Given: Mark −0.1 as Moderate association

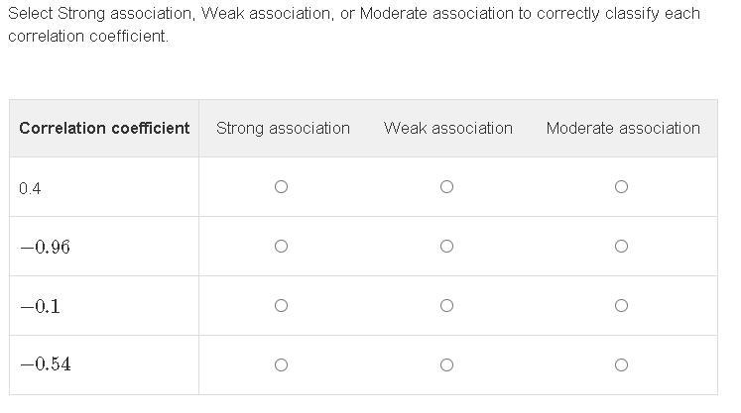Looking at the screenshot, I should (x=621, y=306).
